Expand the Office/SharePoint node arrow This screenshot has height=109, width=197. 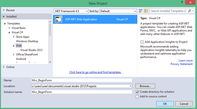tap(14, 55)
